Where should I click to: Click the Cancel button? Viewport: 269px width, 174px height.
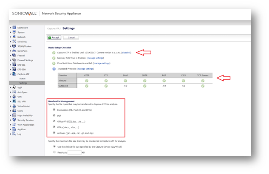click(71, 37)
